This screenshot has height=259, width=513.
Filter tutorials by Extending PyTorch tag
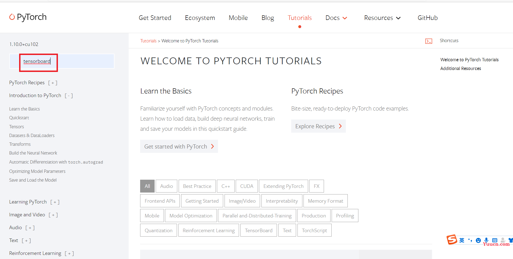pos(284,186)
